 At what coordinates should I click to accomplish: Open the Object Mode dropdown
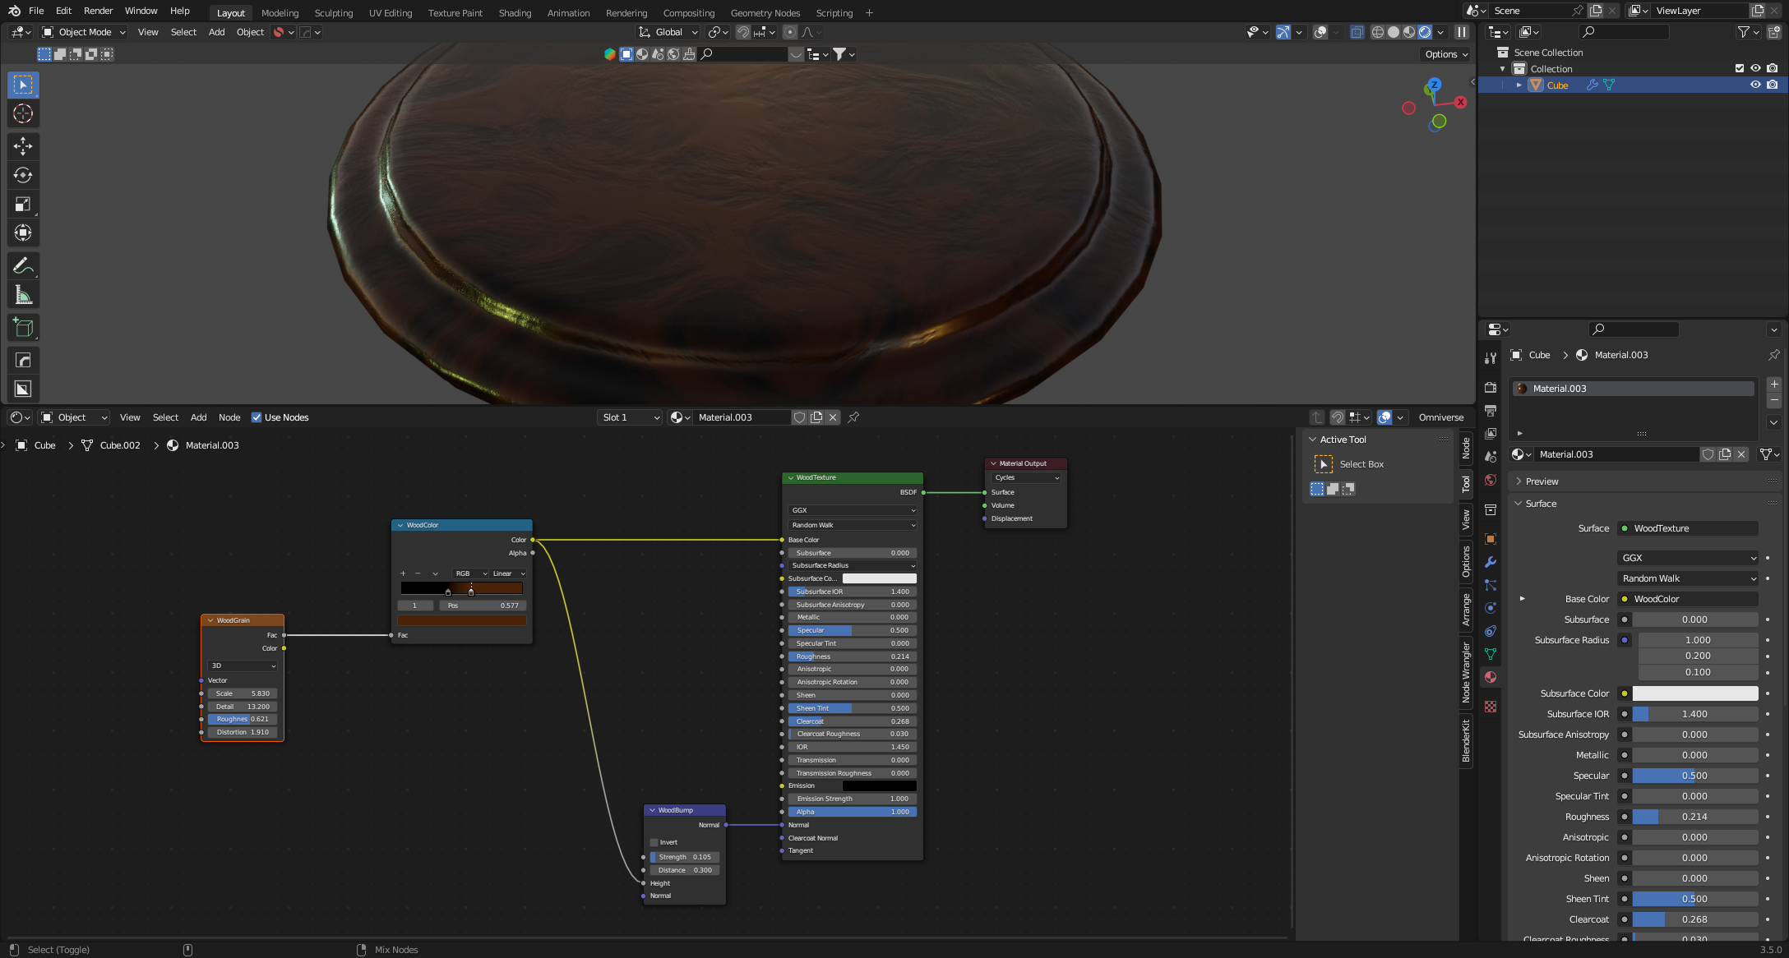coord(84,32)
